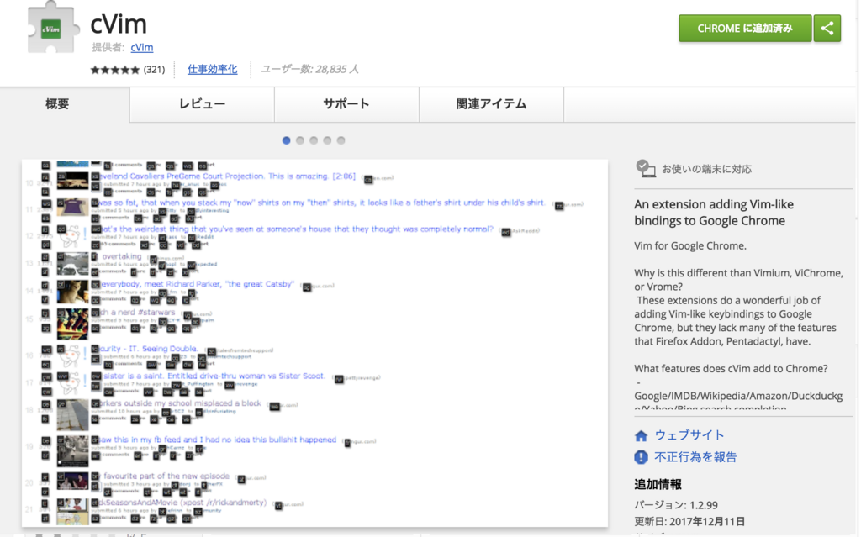Screen dimensions: 861x537
Task: Select the fifth carousel dot
Action: pos(341,140)
